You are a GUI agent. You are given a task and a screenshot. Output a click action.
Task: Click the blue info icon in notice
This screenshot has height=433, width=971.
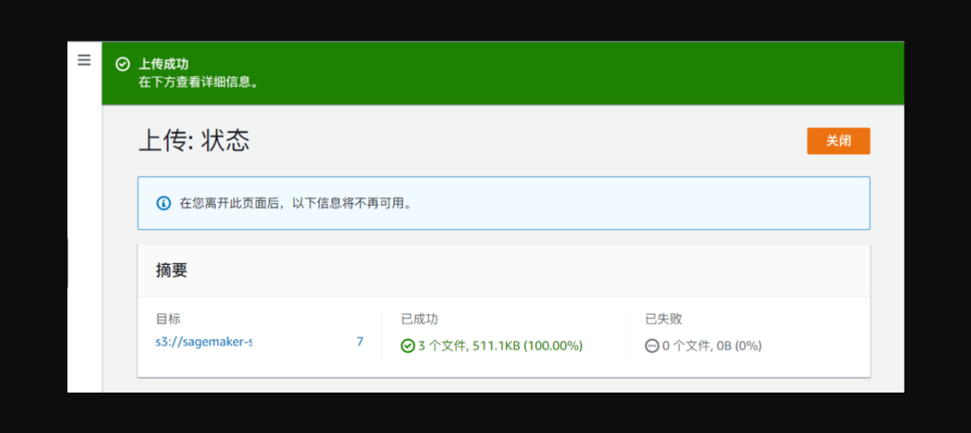[x=164, y=203]
